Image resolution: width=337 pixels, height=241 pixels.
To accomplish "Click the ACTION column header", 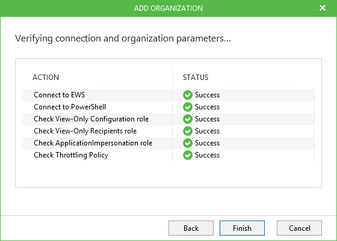I will (x=46, y=78).
